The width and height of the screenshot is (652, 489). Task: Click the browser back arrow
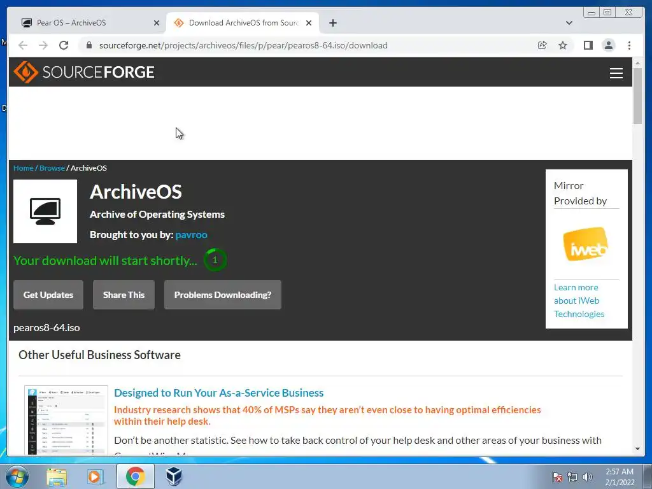[23, 45]
